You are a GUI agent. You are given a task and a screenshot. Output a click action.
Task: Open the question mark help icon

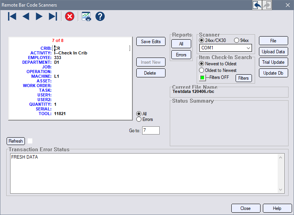point(100,16)
